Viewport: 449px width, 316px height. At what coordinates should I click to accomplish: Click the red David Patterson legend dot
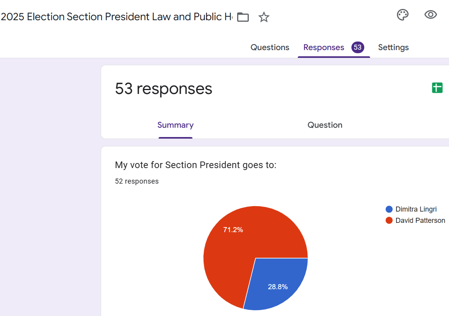click(x=389, y=221)
